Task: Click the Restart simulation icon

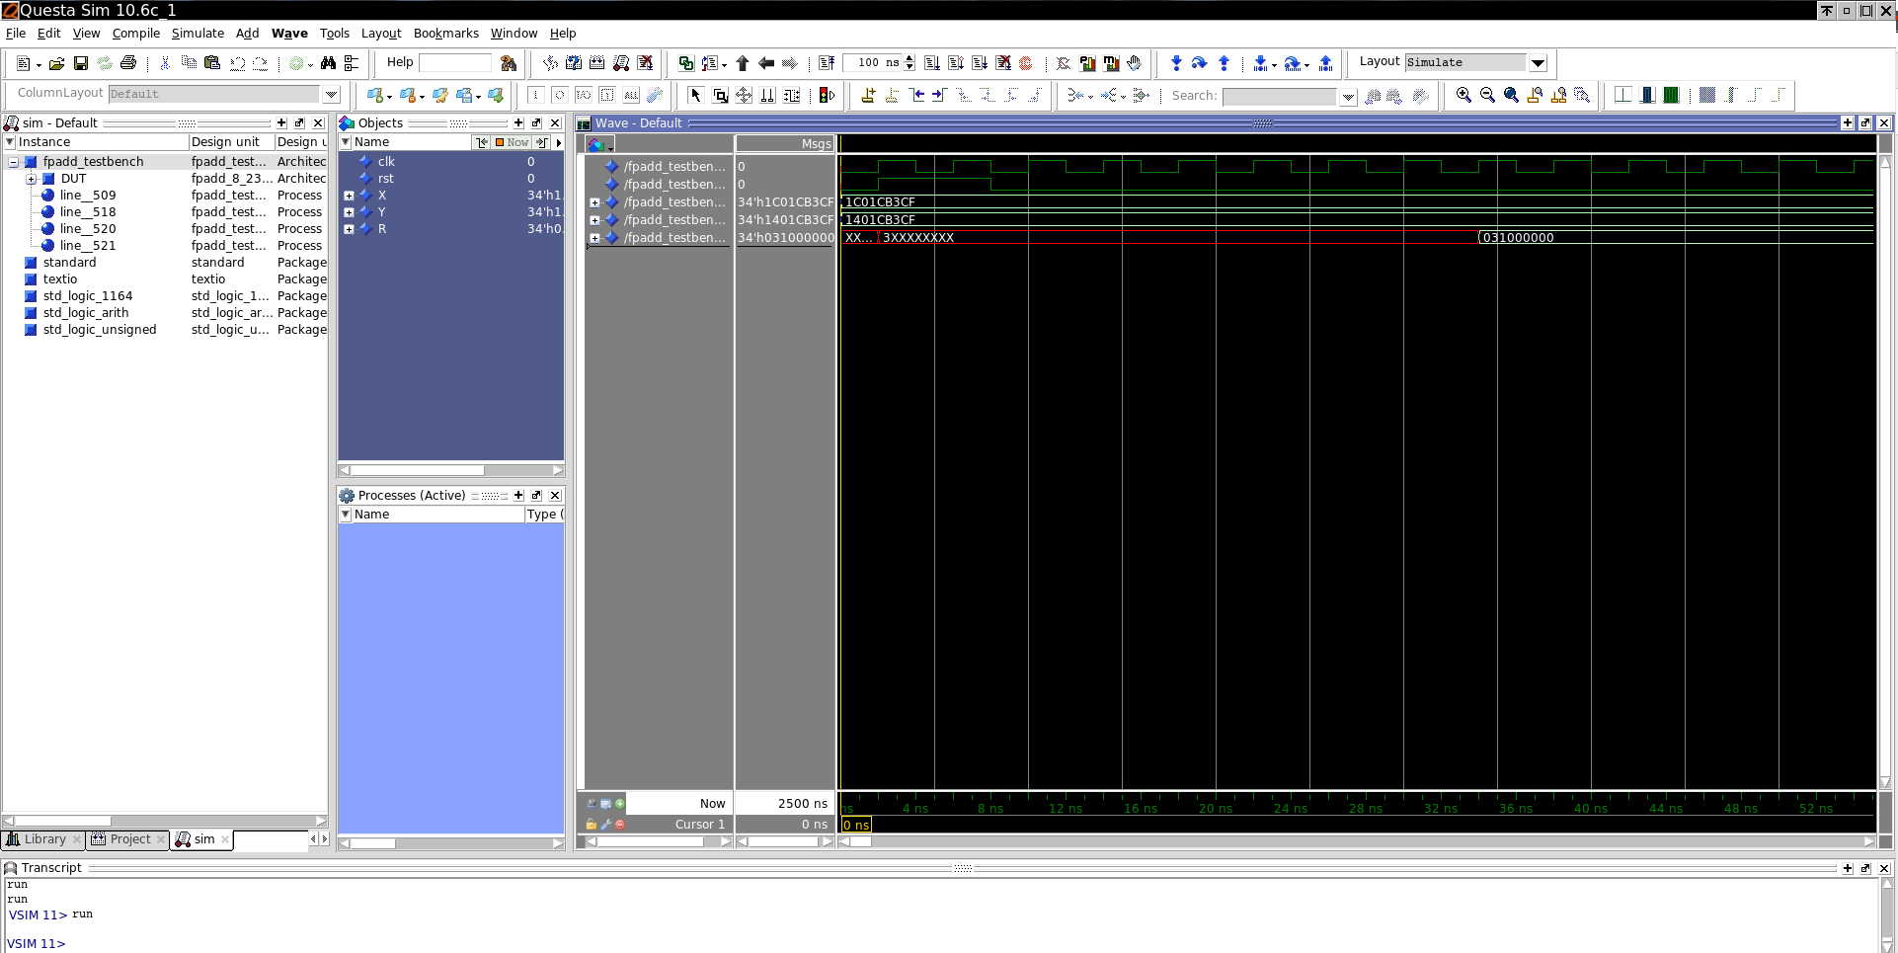Action: tap(827, 63)
